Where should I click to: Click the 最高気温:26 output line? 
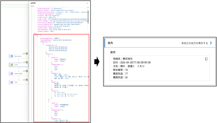120,78
